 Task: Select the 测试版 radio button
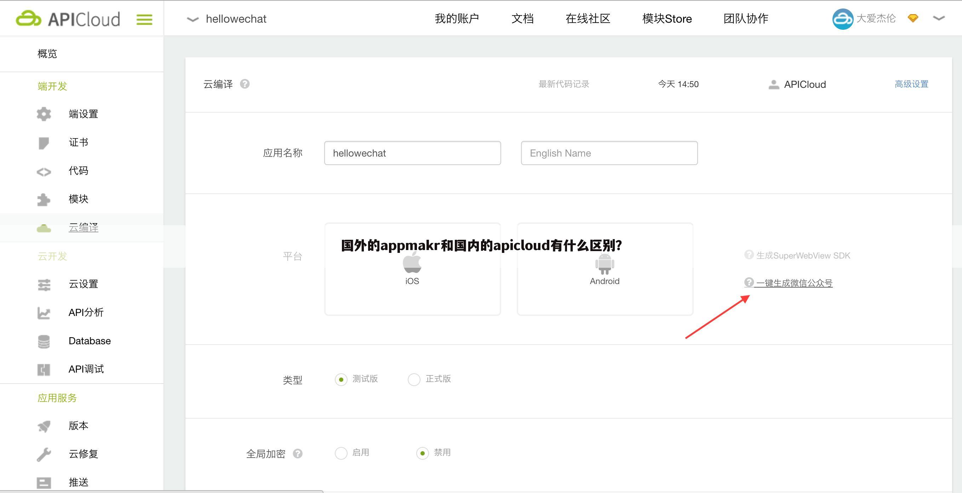[341, 379]
